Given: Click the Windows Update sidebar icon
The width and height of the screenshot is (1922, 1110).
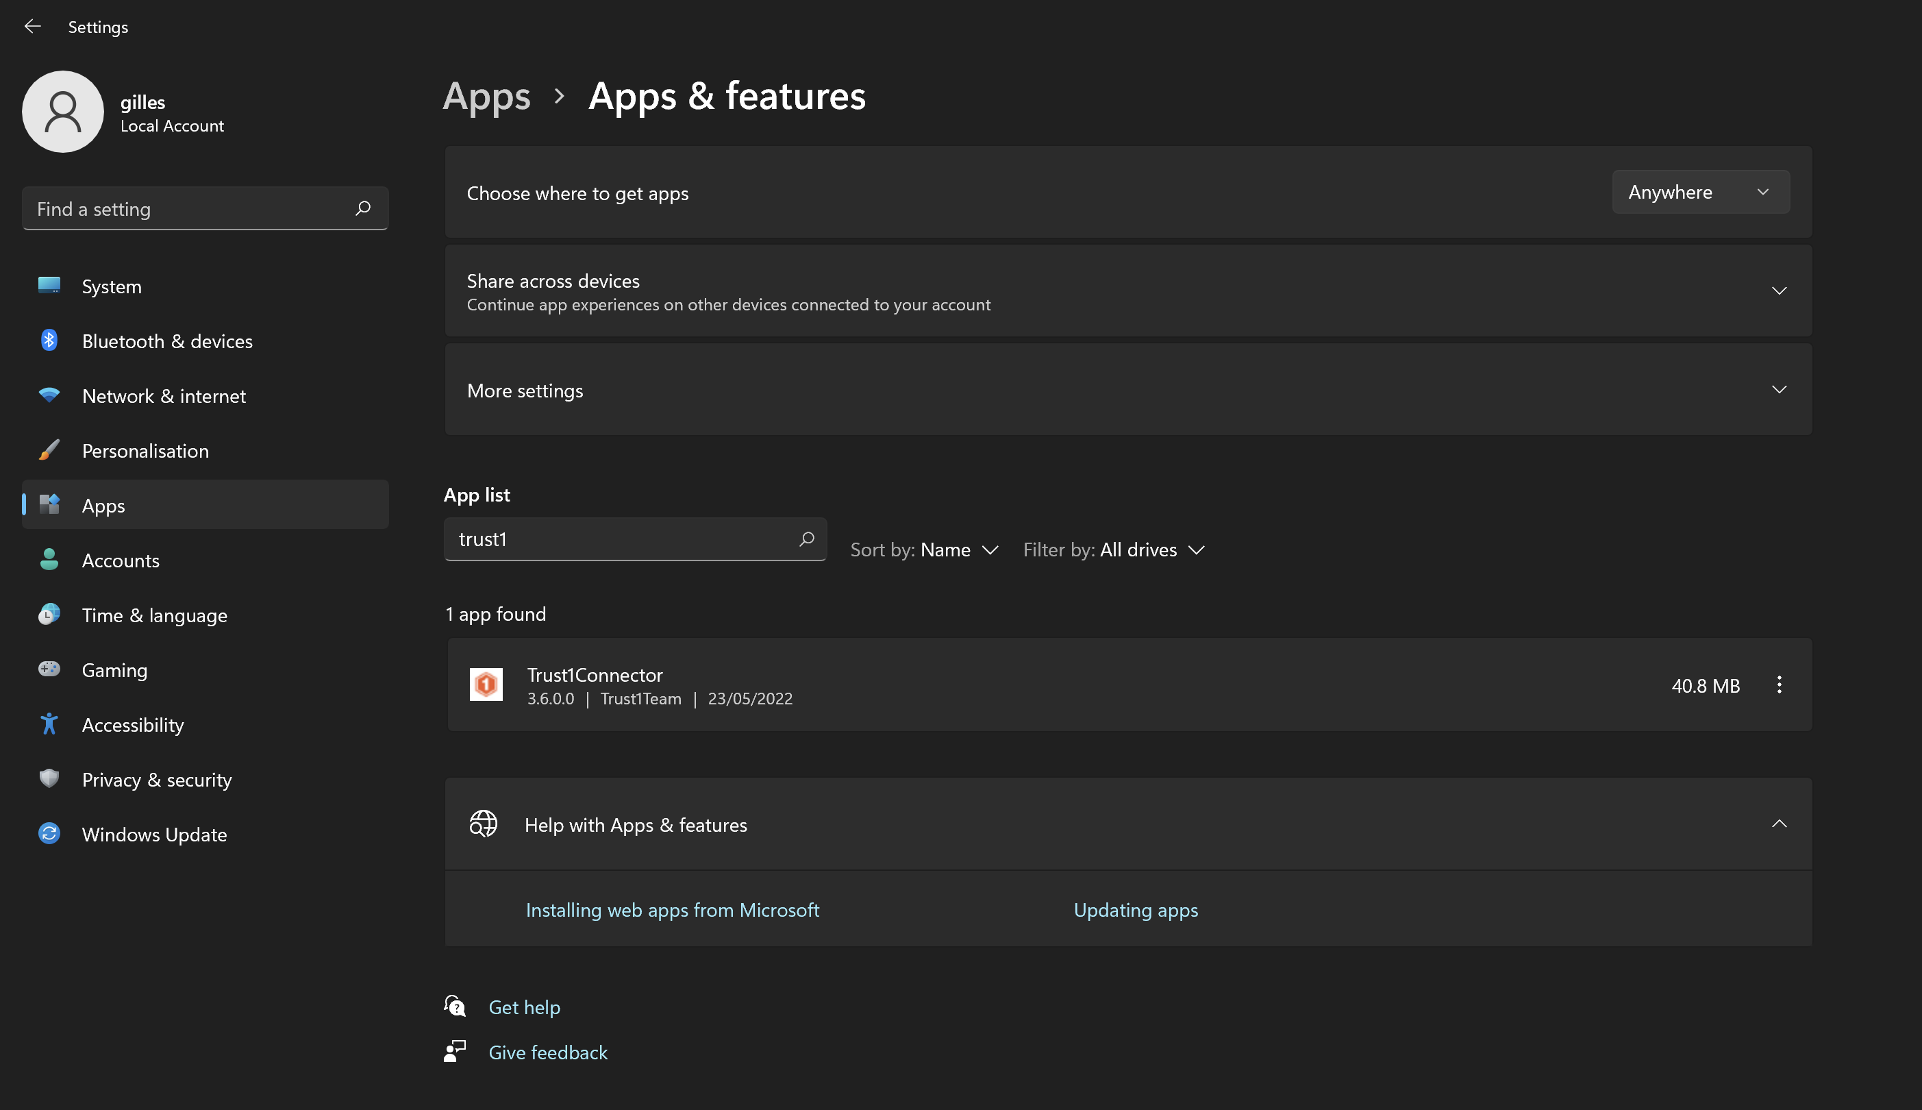Looking at the screenshot, I should click(x=49, y=833).
